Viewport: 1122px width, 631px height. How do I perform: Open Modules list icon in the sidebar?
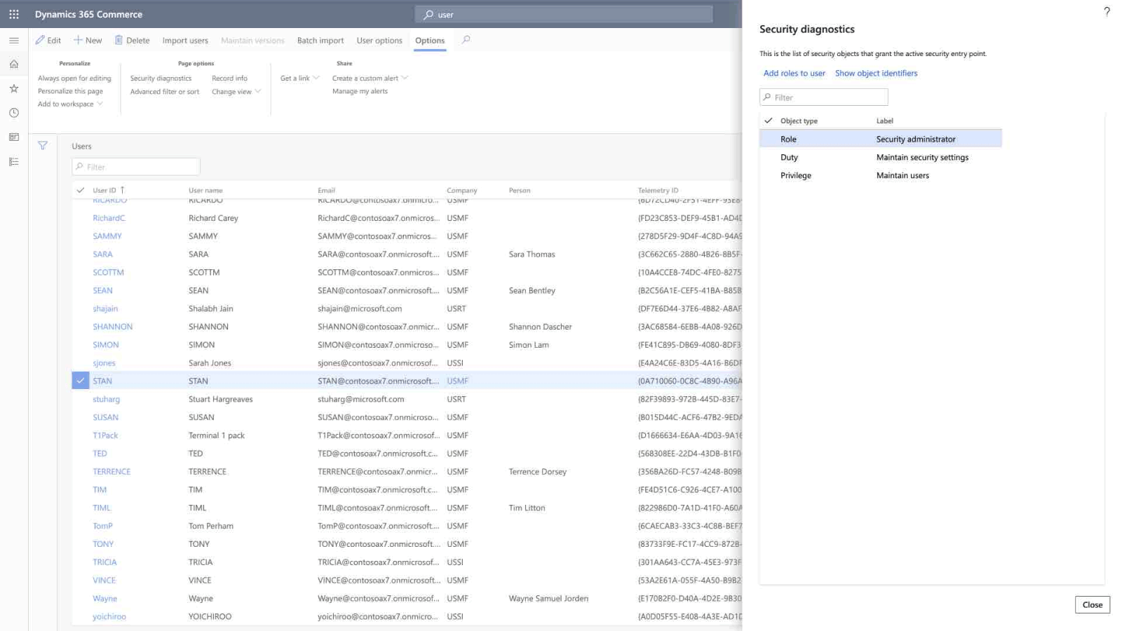(14, 162)
